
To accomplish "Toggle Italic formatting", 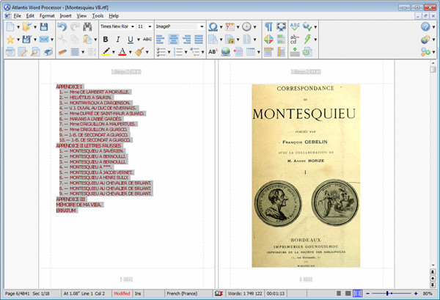I will coord(118,40).
